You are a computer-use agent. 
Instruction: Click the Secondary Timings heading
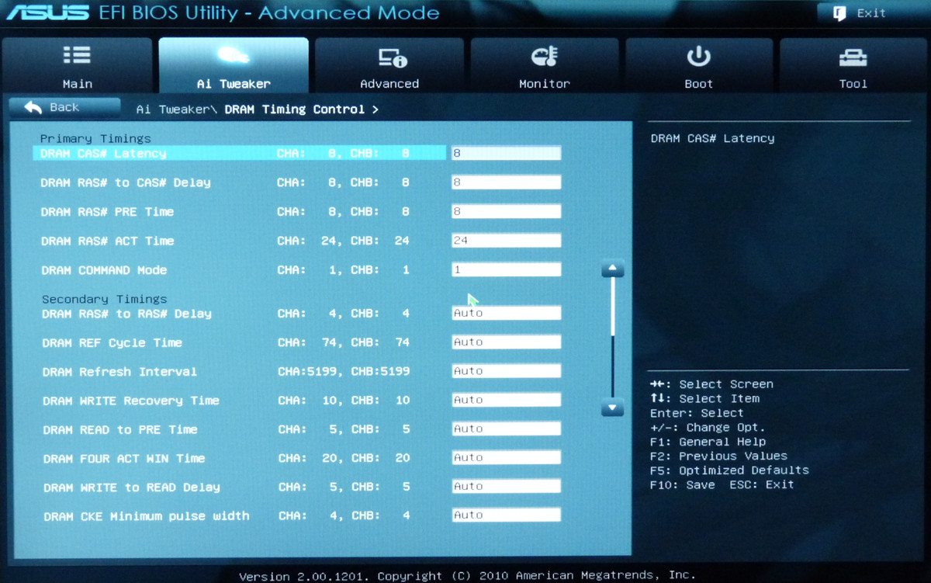pyautogui.click(x=104, y=299)
